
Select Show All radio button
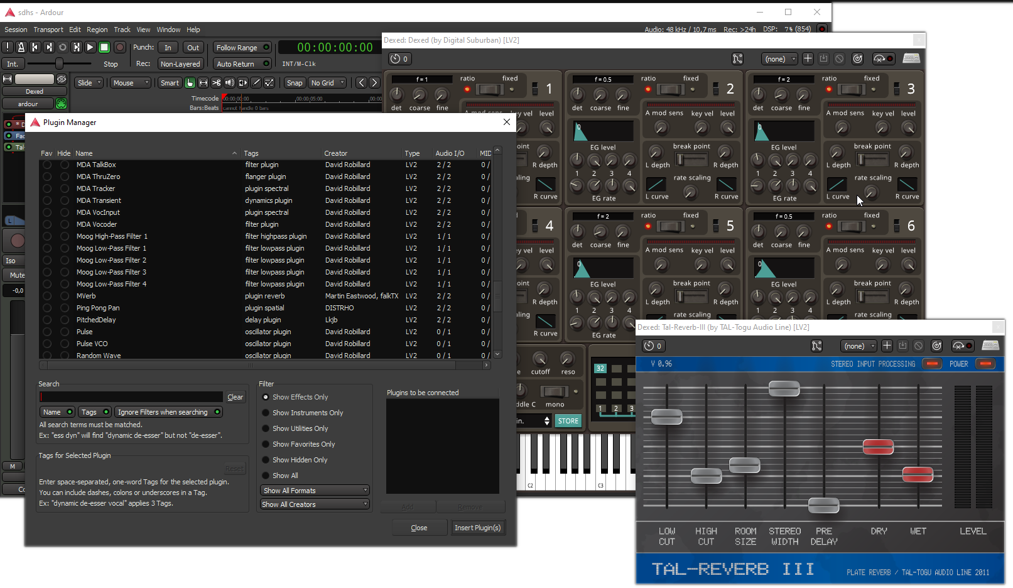coord(266,476)
